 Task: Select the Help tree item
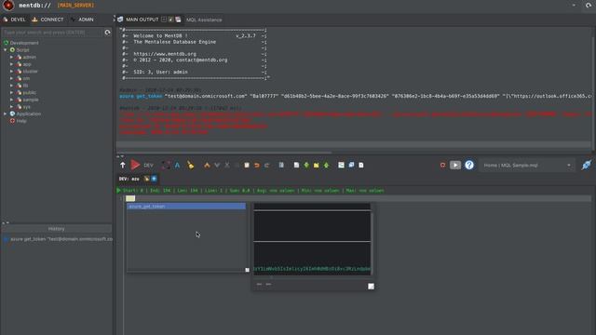point(21,121)
